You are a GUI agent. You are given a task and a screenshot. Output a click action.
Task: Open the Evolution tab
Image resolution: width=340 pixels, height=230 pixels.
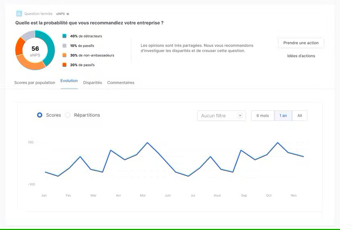pos(69,81)
